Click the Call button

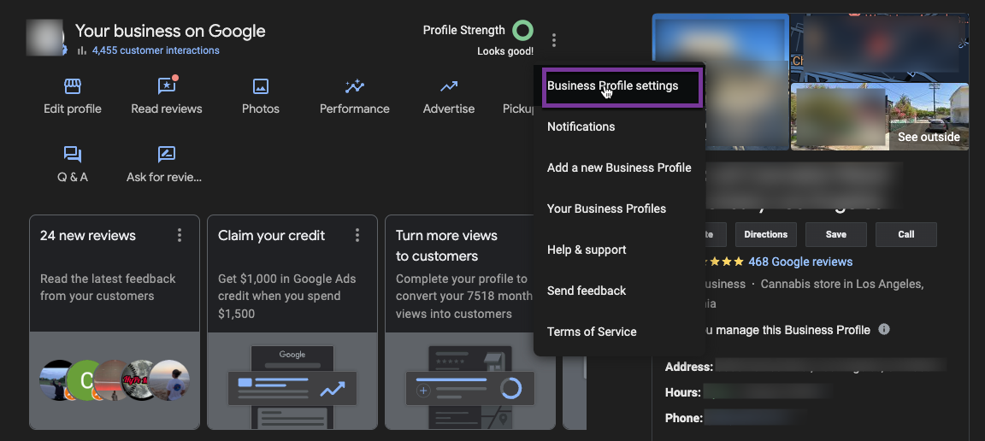coord(905,234)
